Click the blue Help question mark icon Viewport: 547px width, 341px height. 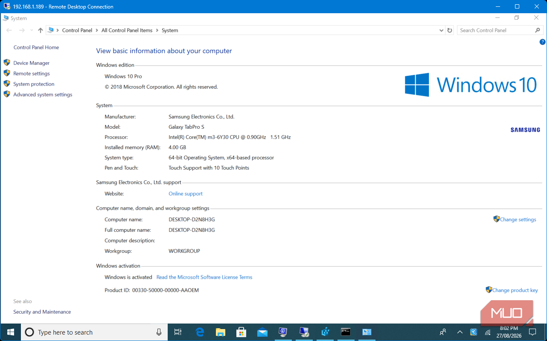(542, 42)
